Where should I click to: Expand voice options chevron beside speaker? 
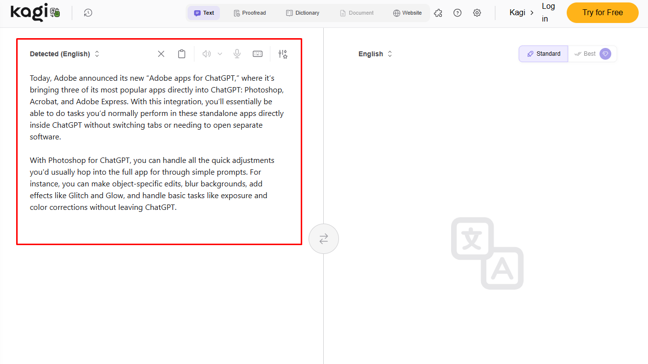(219, 54)
